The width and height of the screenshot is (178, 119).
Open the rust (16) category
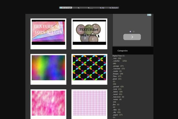coord(117,58)
